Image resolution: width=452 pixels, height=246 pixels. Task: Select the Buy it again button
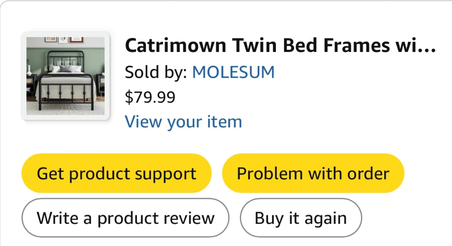301,218
